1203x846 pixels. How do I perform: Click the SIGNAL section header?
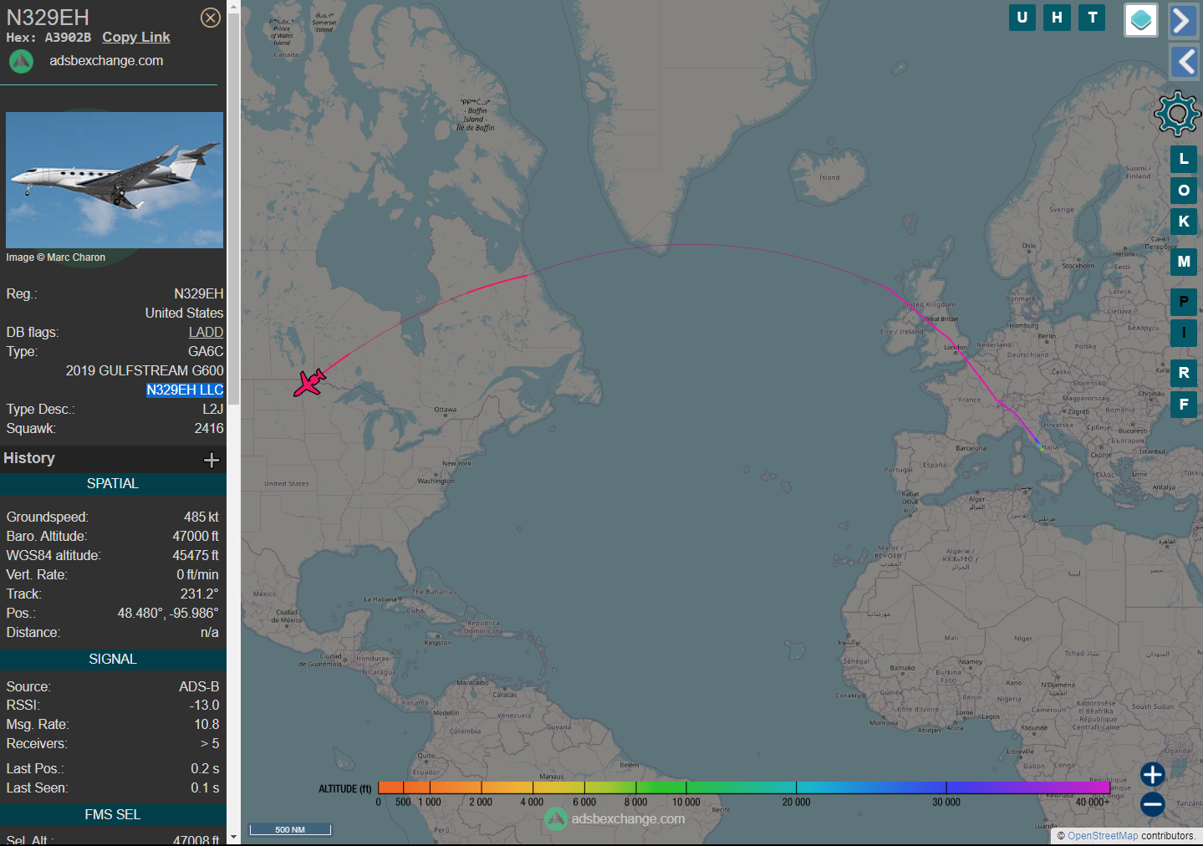tap(113, 660)
